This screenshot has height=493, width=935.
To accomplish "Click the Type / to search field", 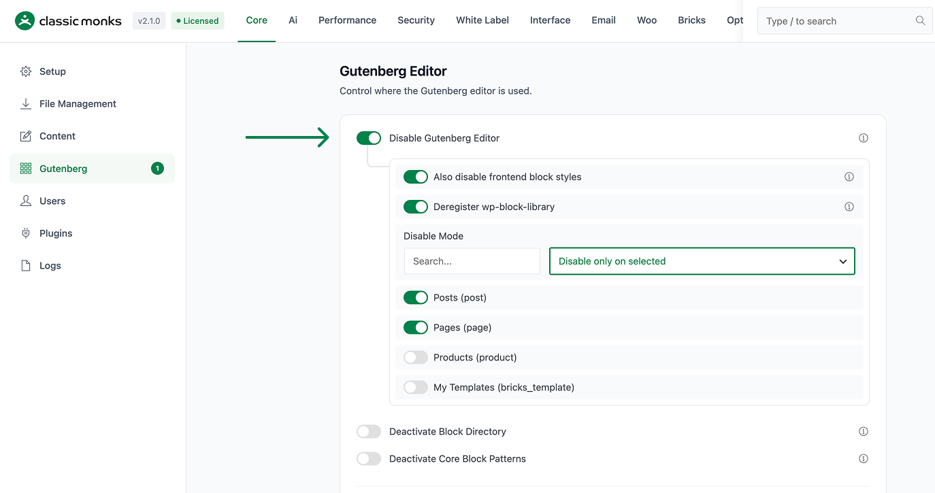I will pyautogui.click(x=844, y=21).
